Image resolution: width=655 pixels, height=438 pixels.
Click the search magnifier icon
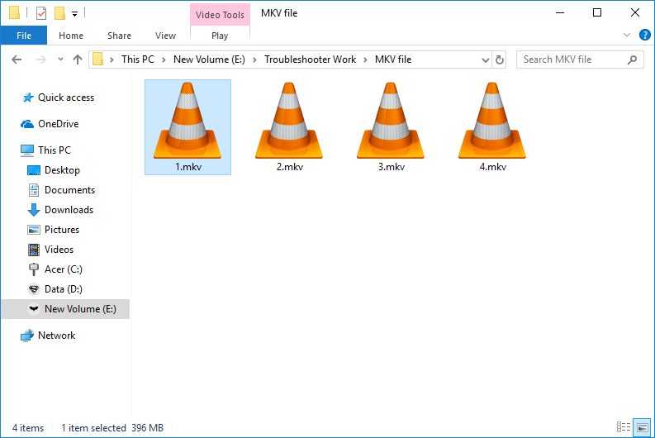(x=632, y=60)
